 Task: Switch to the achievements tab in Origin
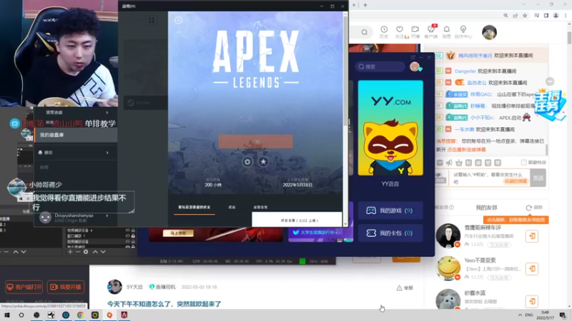(x=232, y=207)
